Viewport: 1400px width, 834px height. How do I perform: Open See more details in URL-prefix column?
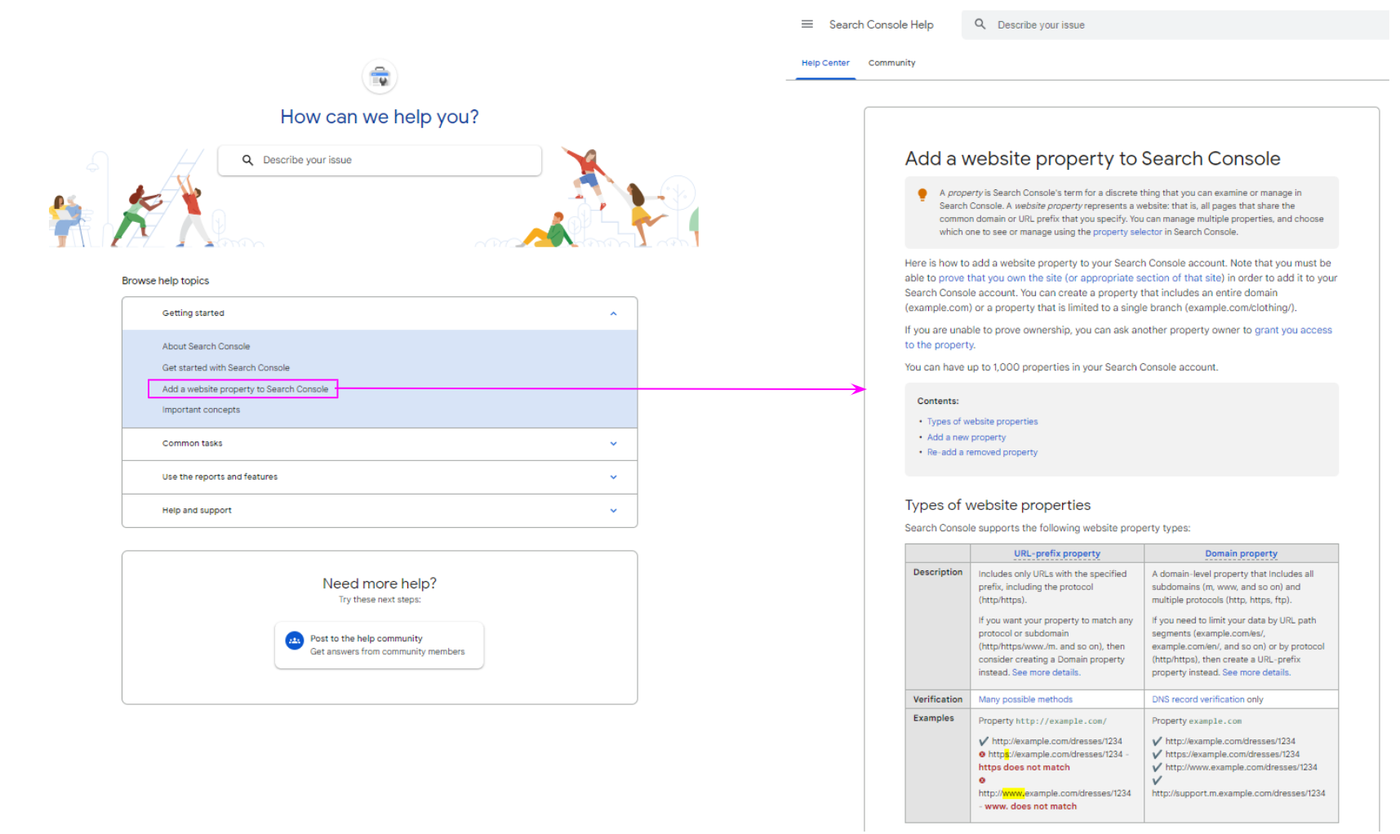pyautogui.click(x=1045, y=673)
